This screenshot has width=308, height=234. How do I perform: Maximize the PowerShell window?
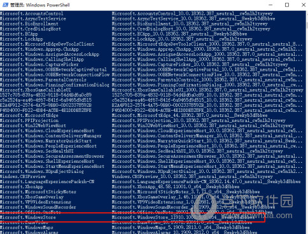[287, 5]
